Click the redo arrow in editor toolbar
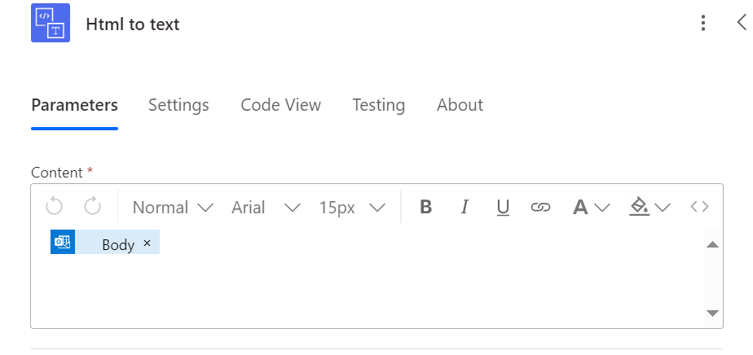This screenshot has width=753, height=355. click(92, 207)
